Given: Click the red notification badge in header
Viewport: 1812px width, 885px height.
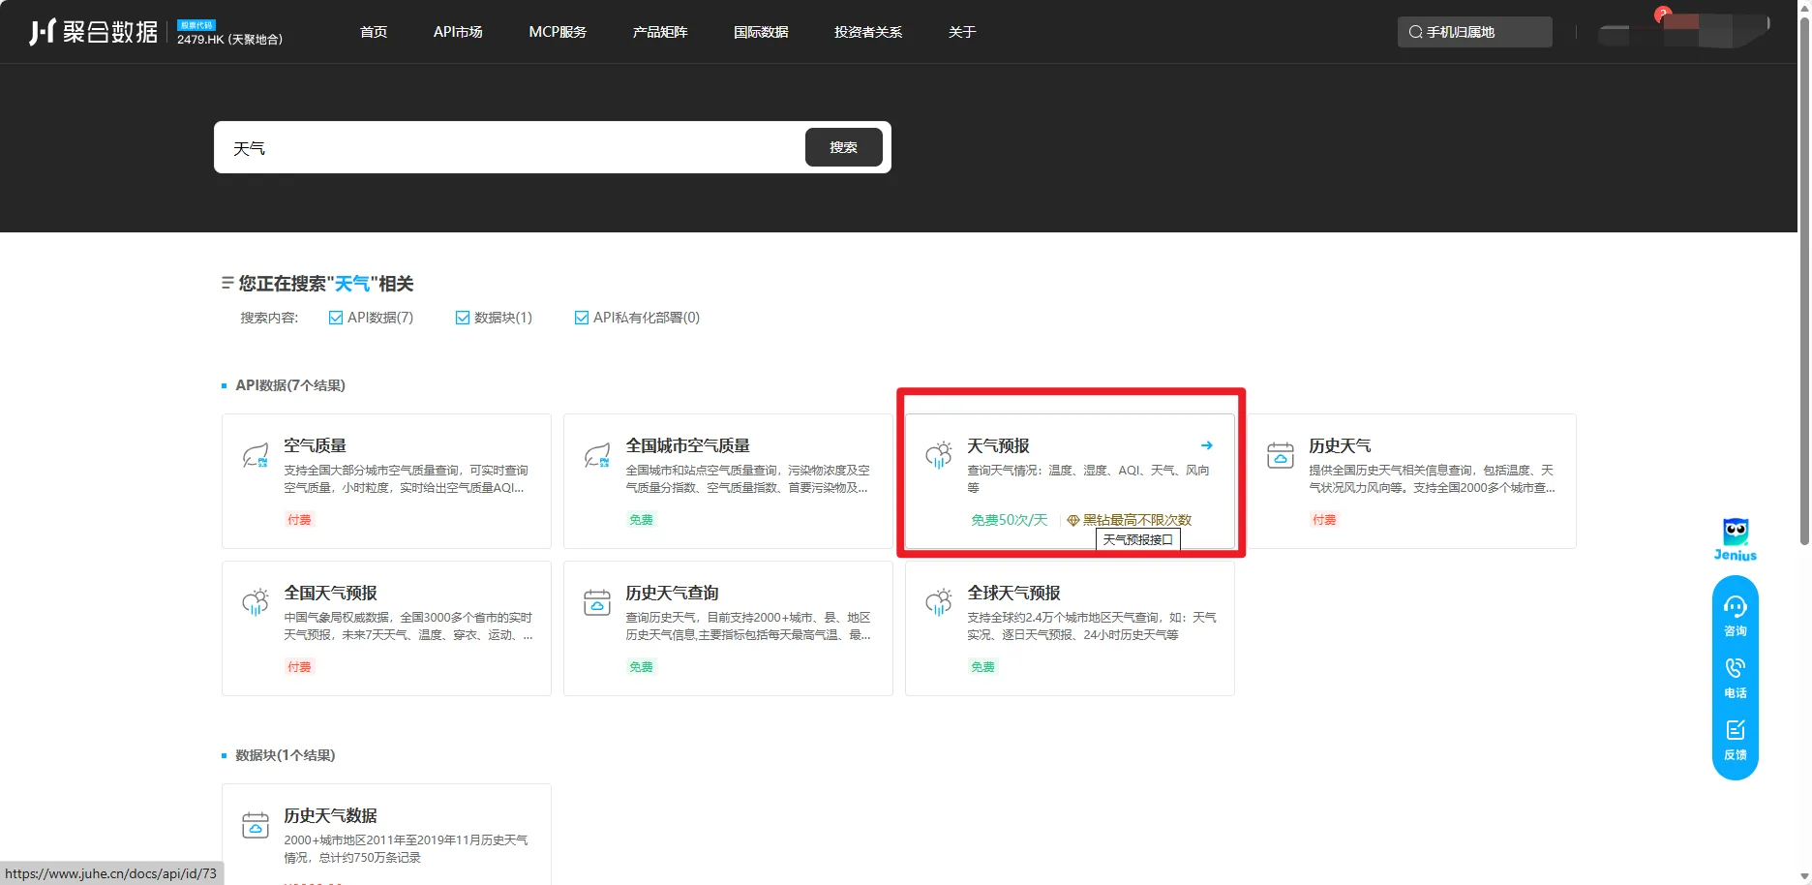Looking at the screenshot, I should point(1663,14).
